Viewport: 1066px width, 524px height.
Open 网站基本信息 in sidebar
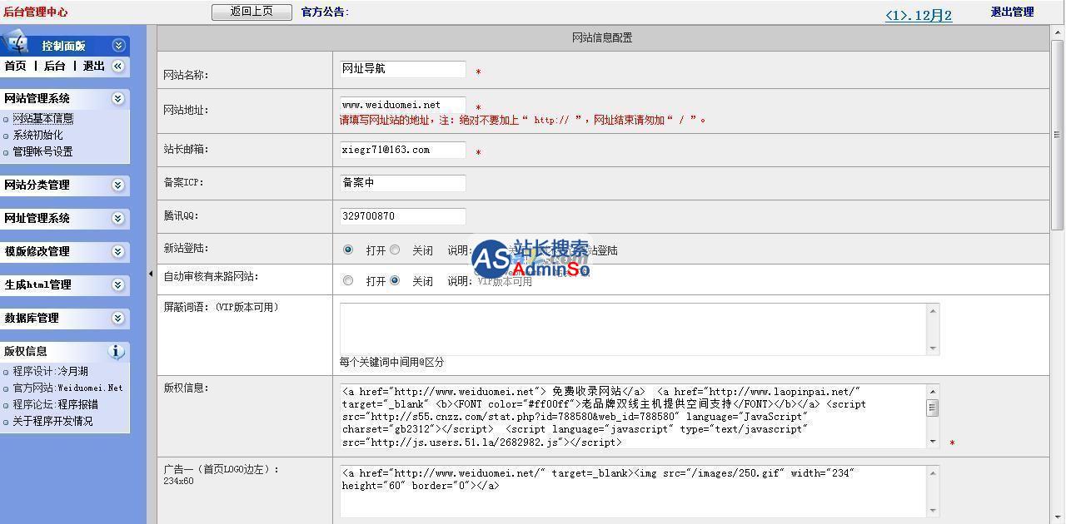(x=42, y=119)
